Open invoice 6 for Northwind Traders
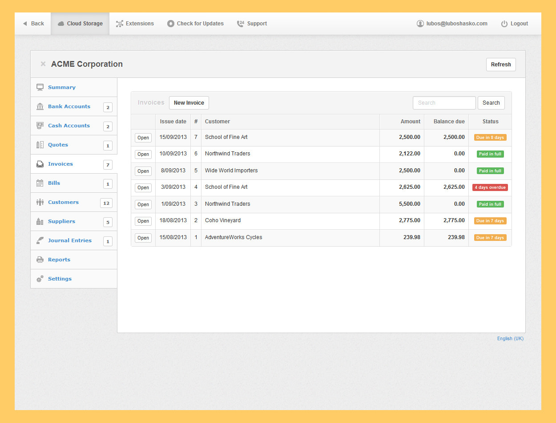The height and width of the screenshot is (423, 556). click(143, 154)
